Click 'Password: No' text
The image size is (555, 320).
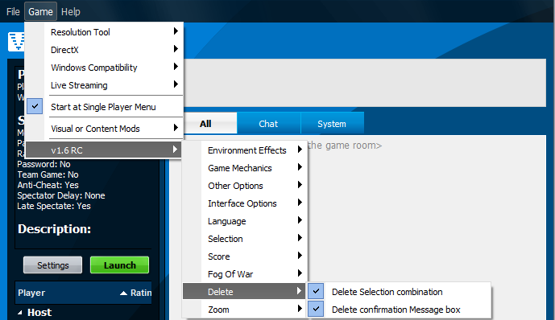click(43, 164)
